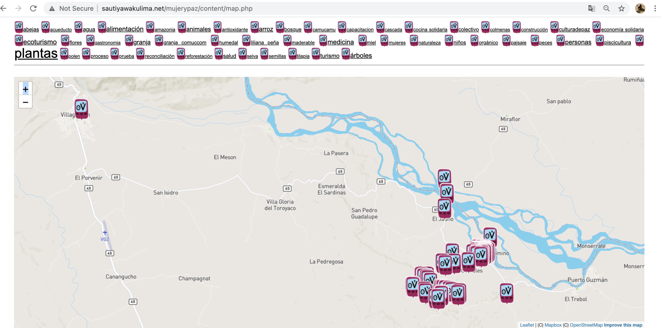This screenshot has width=661, height=328.
Task: Toggle the medicina filter
Action: click(x=341, y=42)
